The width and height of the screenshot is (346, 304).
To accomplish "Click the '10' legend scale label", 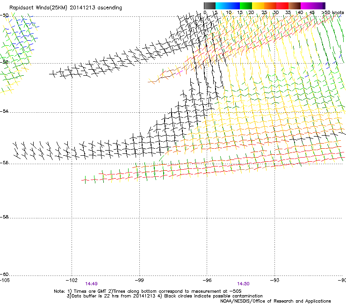I will 229,13.
